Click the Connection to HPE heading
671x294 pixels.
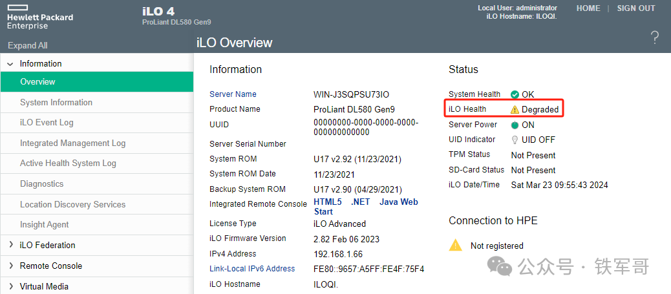click(493, 220)
